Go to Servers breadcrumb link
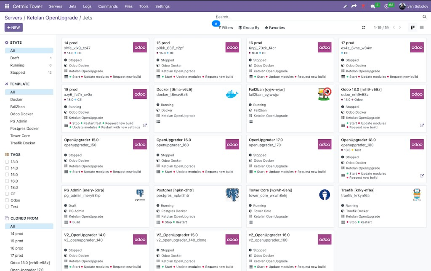The height and width of the screenshot is (271, 431). [x=13, y=18]
